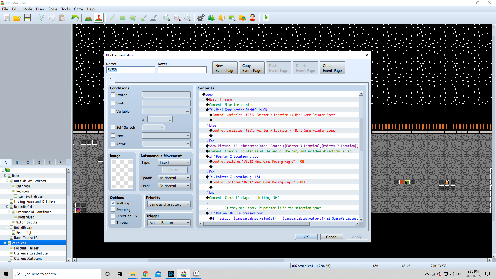Select Fortune Teller map in tree
This screenshot has height=279, width=496.
(26, 248)
